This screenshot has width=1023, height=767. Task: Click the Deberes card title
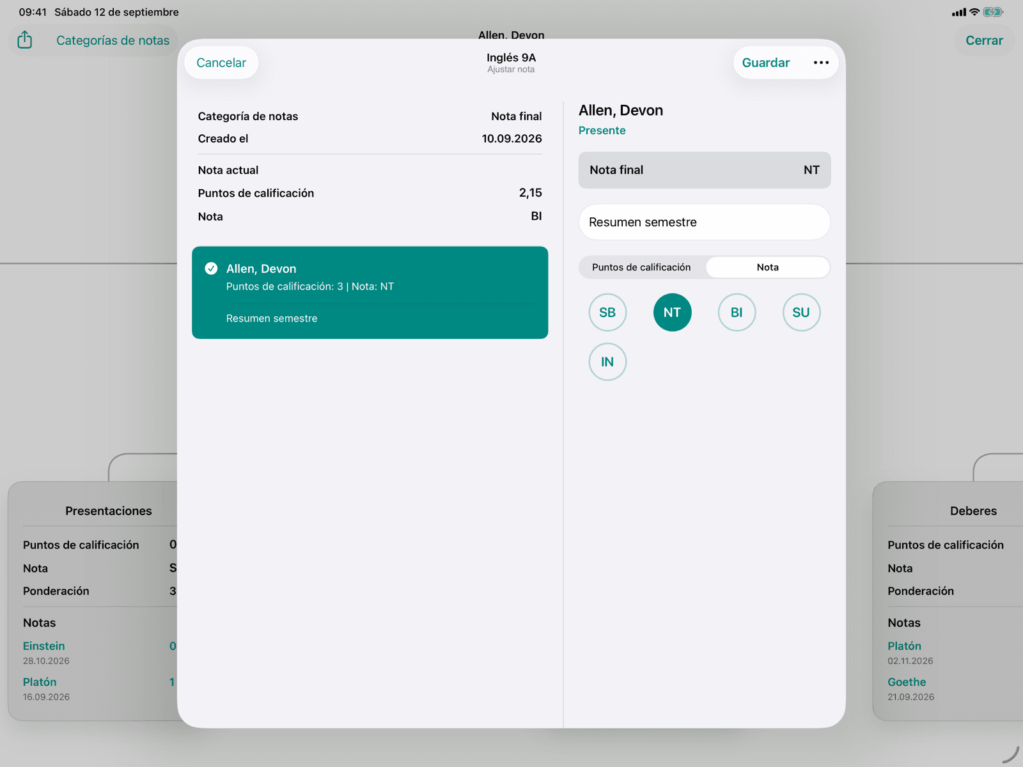point(973,511)
